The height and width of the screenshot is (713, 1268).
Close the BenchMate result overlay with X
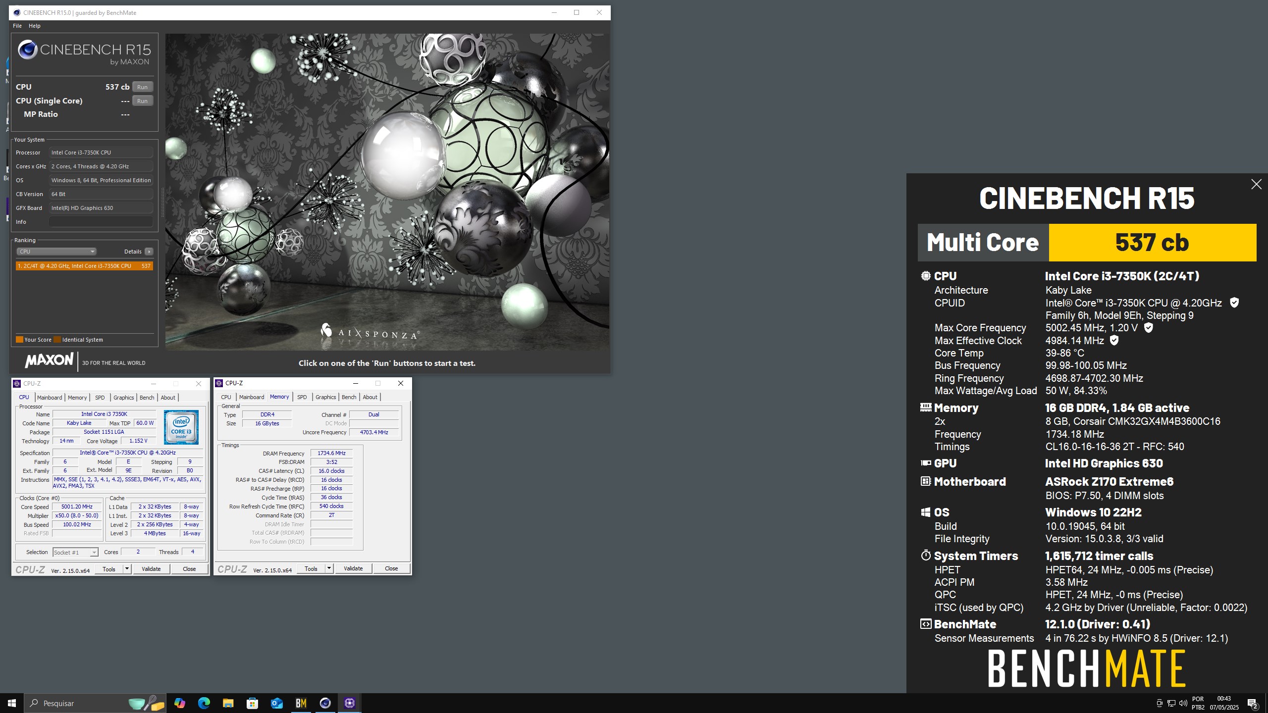1256,184
